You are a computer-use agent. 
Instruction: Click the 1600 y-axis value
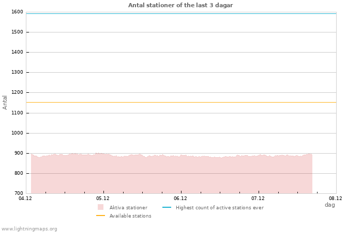(x=17, y=12)
